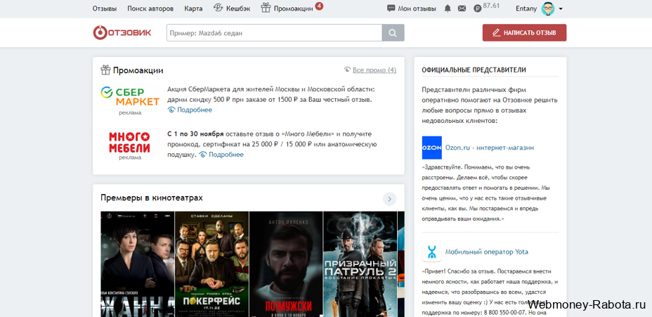Screen dimensions: 652x317
Task: Click the red promo count badge 4
Action: point(319,6)
